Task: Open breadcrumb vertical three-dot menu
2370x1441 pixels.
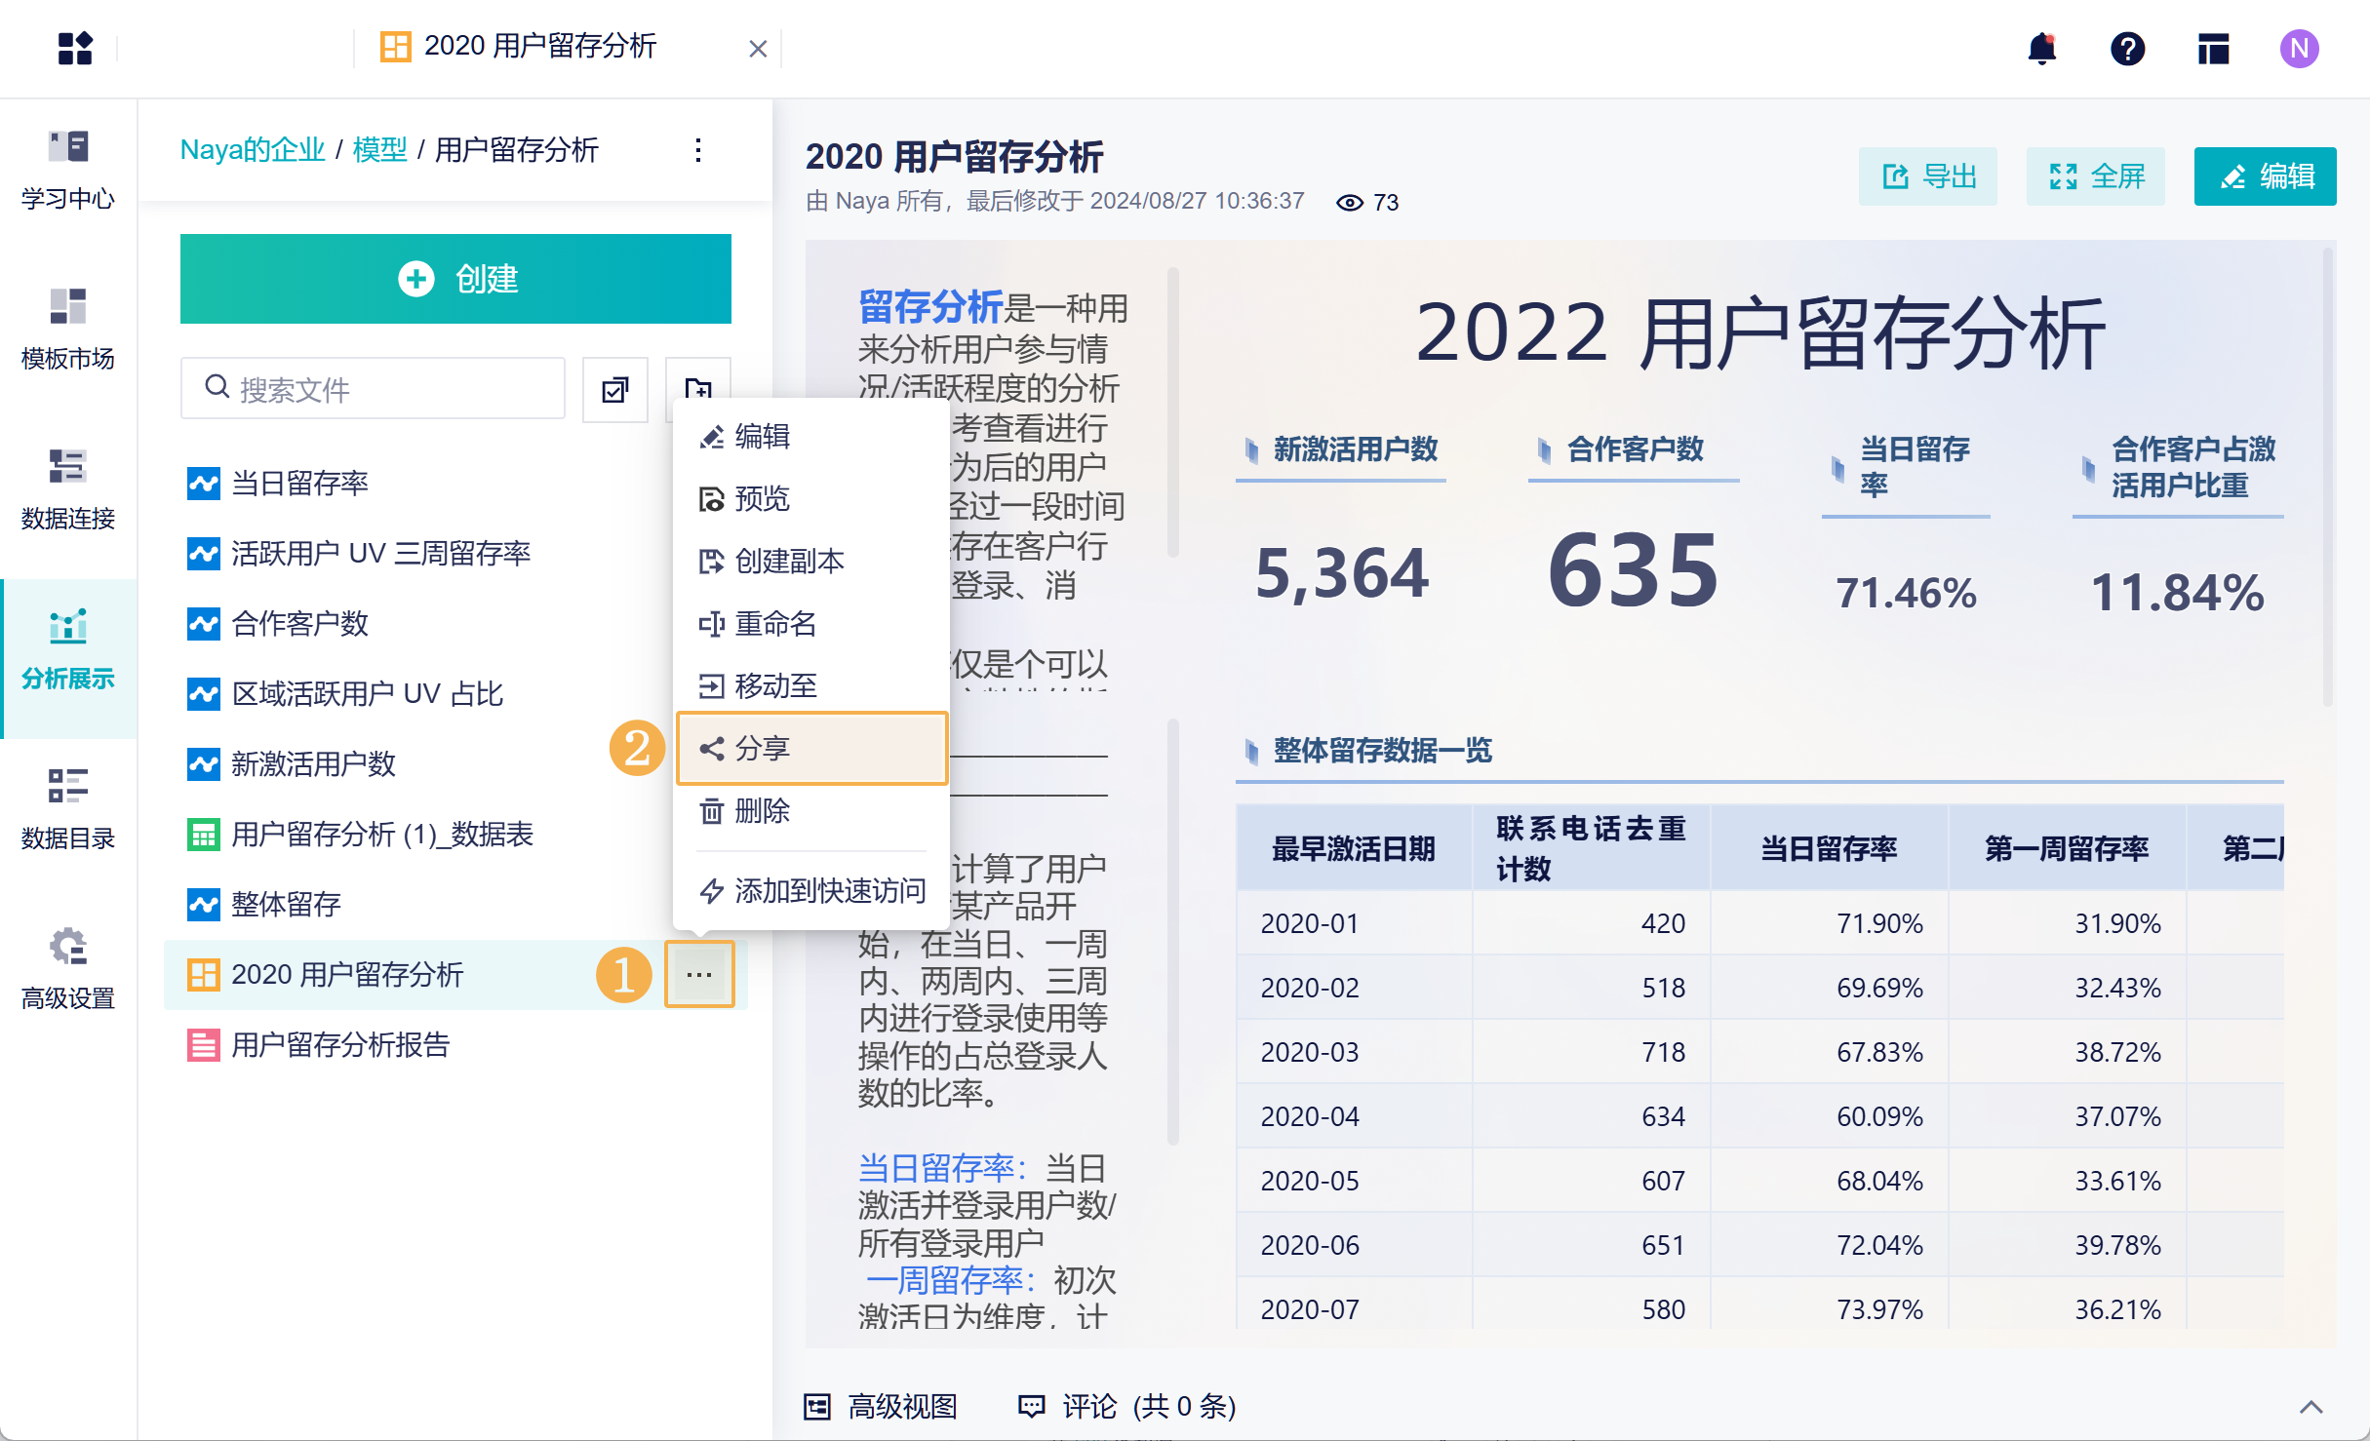Action: click(698, 150)
